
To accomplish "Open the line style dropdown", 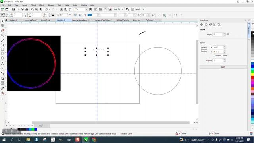I will click(115, 15).
